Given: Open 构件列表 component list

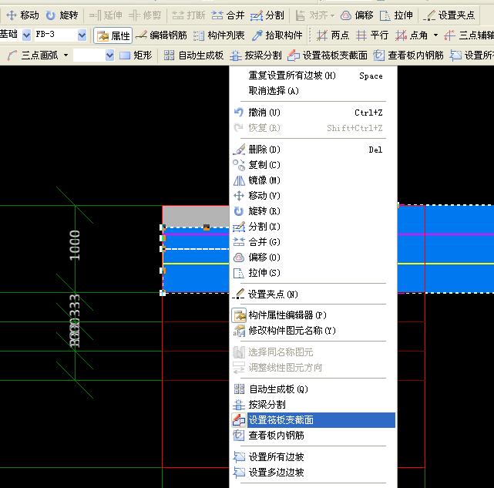Looking at the screenshot, I should 219,35.
